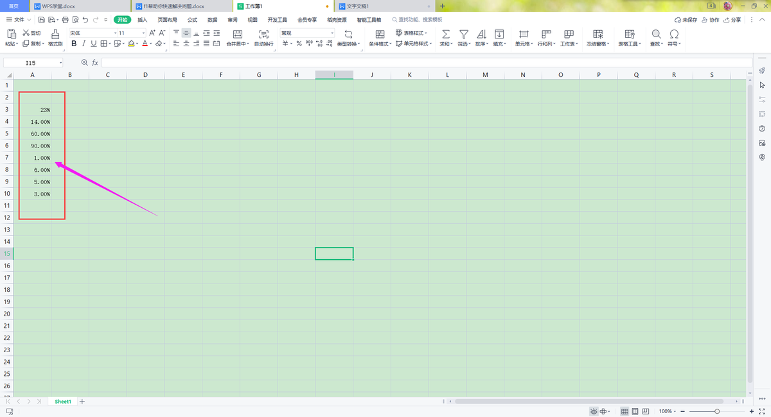This screenshot has height=417, width=771.
Task: Click the 未保存 save status button
Action: (x=686, y=21)
